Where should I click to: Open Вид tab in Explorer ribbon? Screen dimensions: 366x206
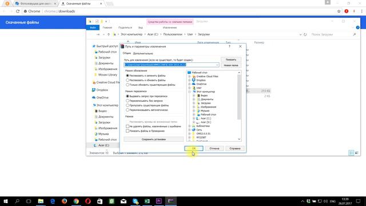141,27
